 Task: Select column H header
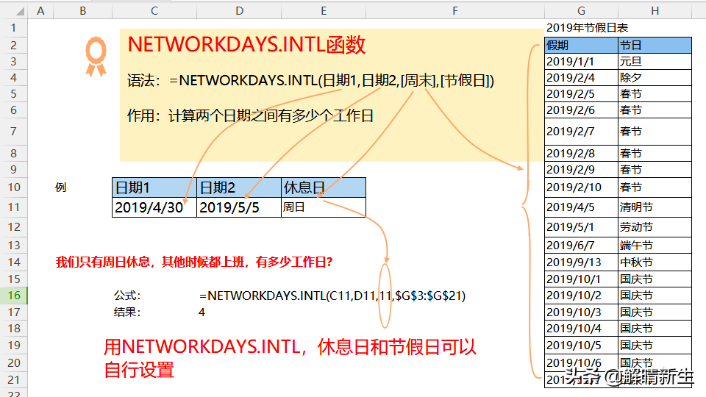655,11
